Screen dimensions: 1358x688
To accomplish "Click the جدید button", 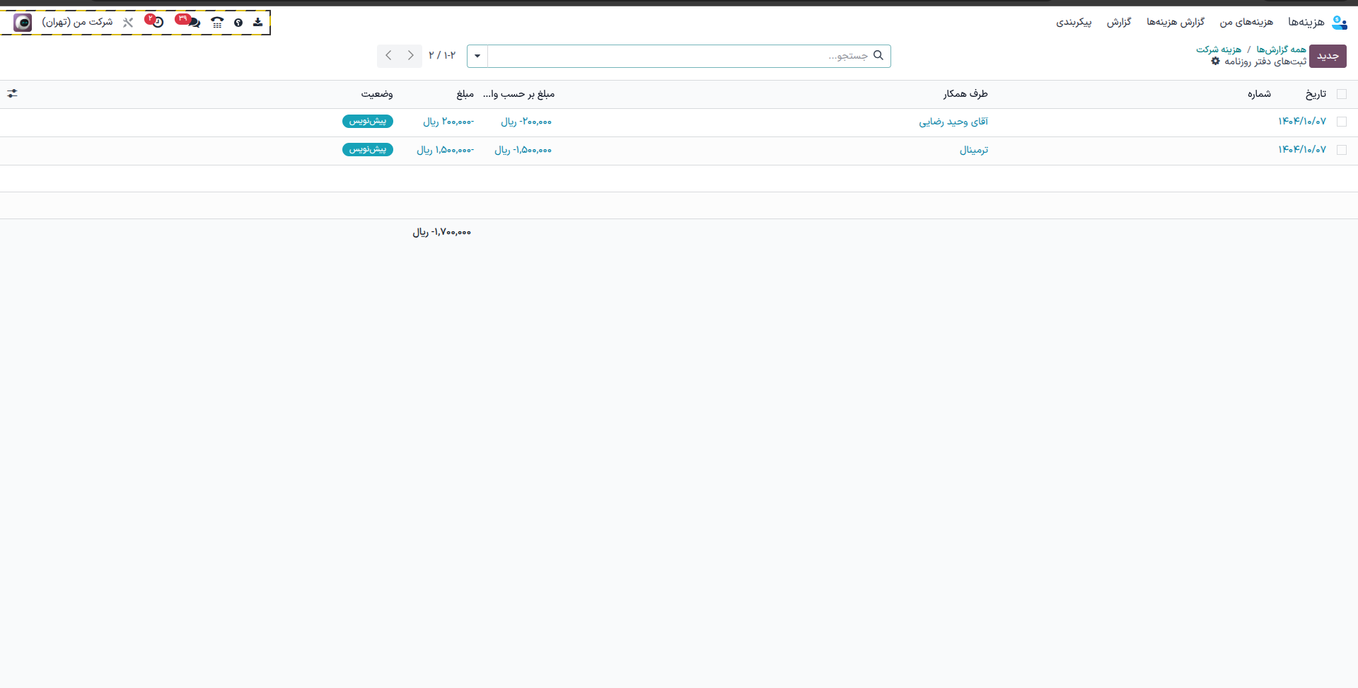I will click(1327, 56).
